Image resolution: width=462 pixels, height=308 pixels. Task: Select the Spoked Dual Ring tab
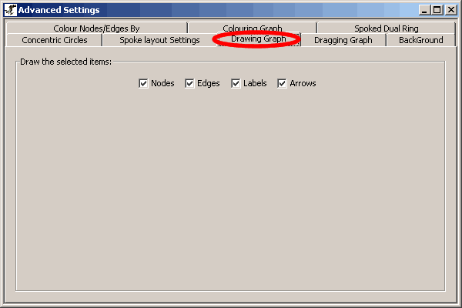point(386,28)
